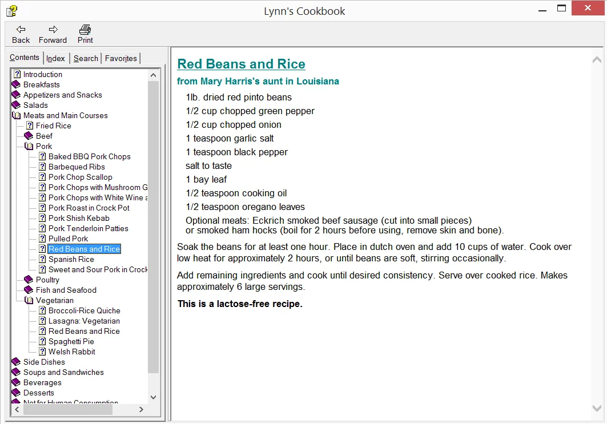607x424 pixels.
Task: Click the content pane scroll down arrow
Action: point(597,408)
